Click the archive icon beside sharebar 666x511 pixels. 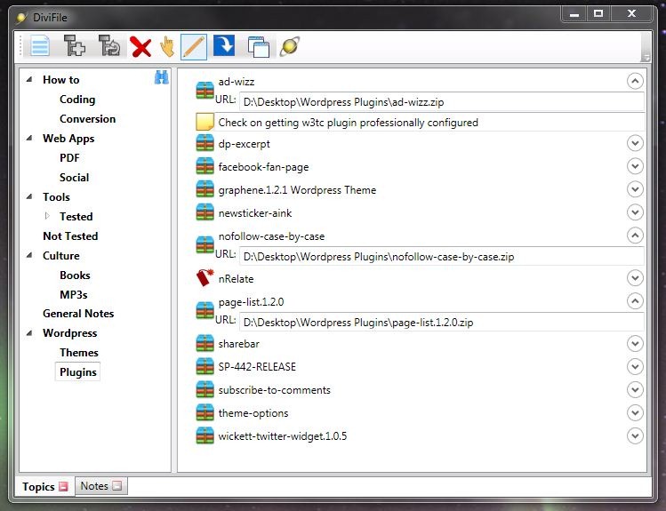pyautogui.click(x=205, y=343)
